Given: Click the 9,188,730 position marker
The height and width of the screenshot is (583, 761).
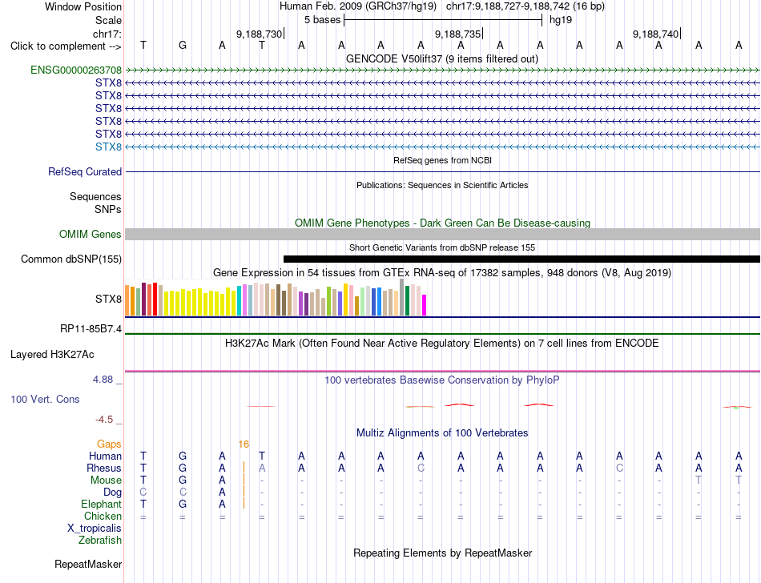Looking at the screenshot, I should tap(260, 34).
